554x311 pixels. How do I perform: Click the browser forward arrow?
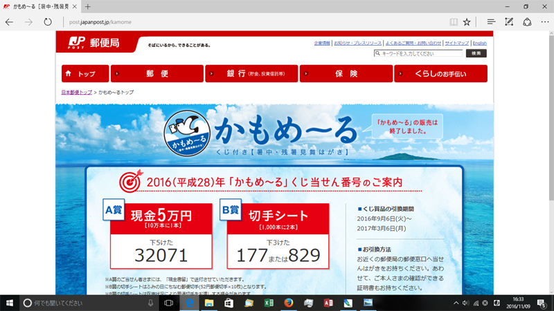tap(28, 22)
